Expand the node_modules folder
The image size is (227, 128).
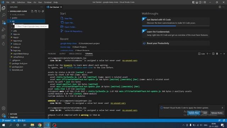[26, 15]
